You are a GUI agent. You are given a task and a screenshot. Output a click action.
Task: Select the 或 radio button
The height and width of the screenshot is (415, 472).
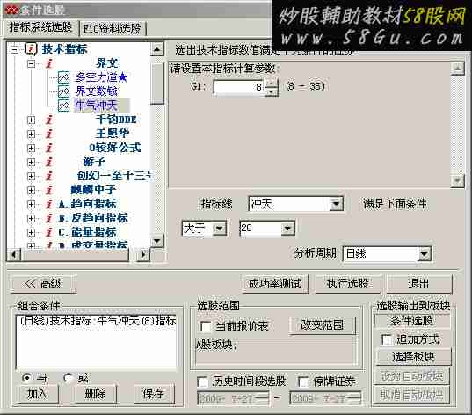pos(69,377)
